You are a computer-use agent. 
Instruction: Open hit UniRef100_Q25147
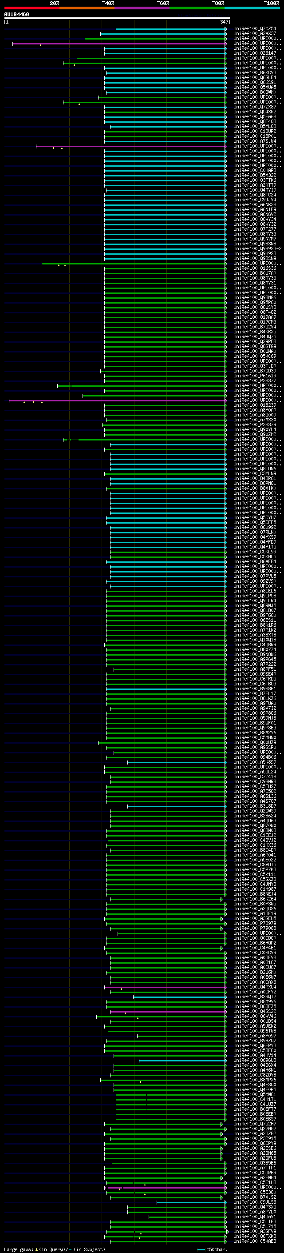click(x=254, y=53)
